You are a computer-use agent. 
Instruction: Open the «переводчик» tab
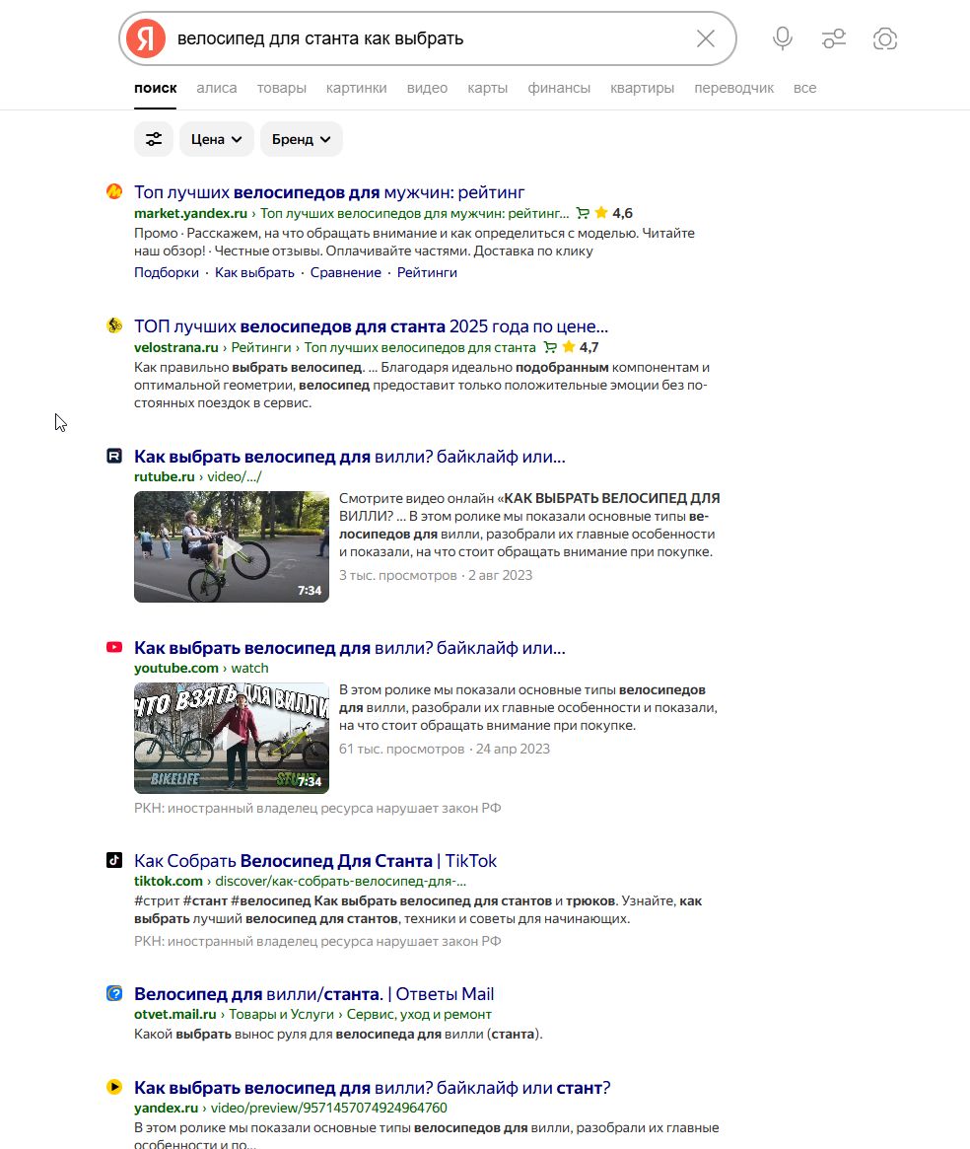click(734, 88)
